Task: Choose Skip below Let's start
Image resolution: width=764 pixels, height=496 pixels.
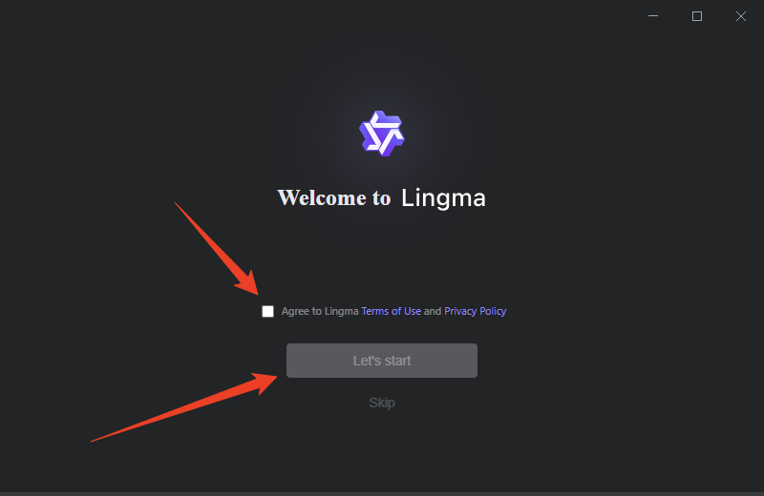Action: pyautogui.click(x=381, y=403)
